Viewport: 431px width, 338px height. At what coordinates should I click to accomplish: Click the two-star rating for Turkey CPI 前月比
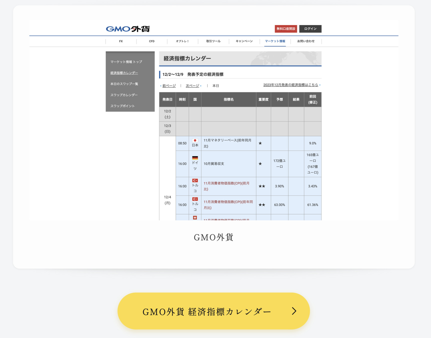(x=262, y=186)
